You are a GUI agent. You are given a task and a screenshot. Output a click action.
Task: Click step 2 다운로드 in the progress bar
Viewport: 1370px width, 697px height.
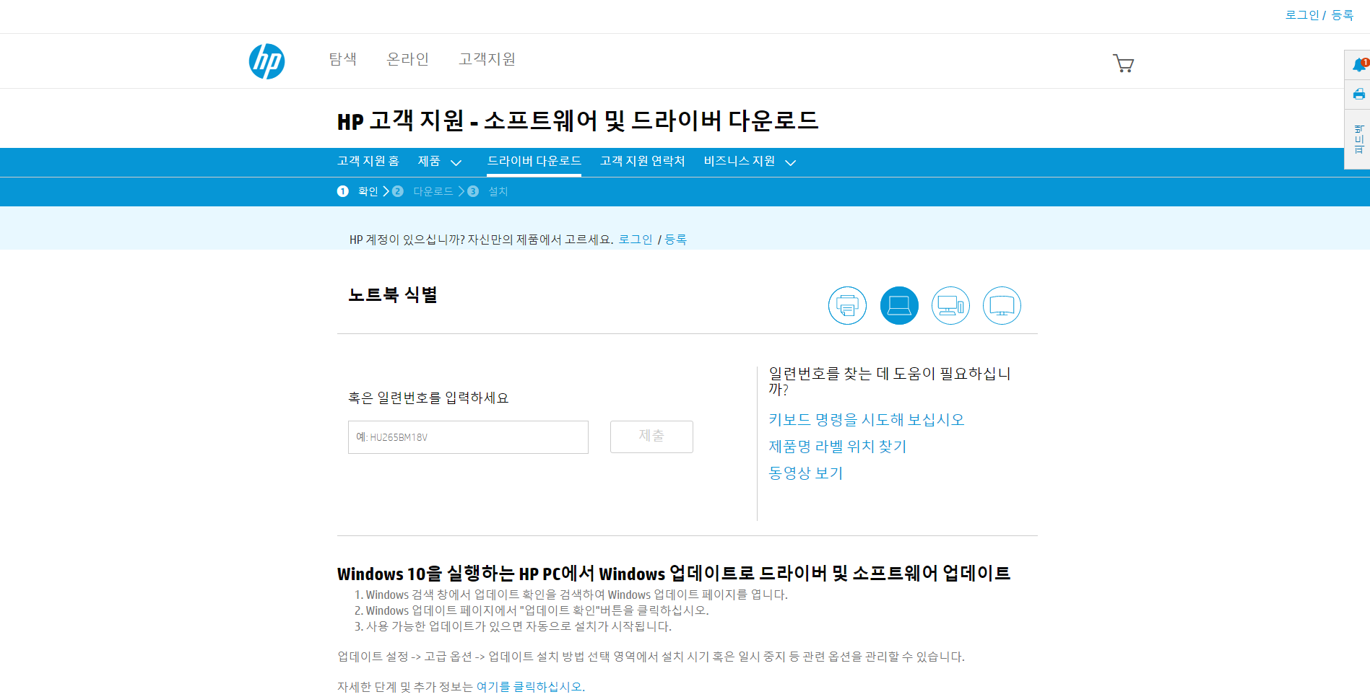(x=422, y=191)
